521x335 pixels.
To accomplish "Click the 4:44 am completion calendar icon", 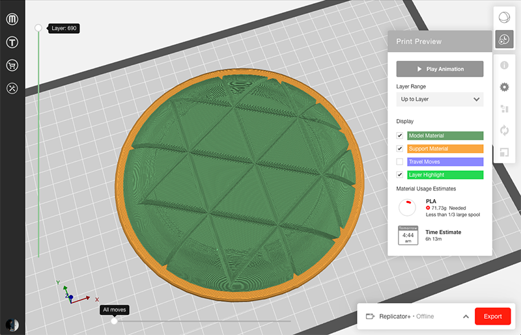I will click(408, 235).
